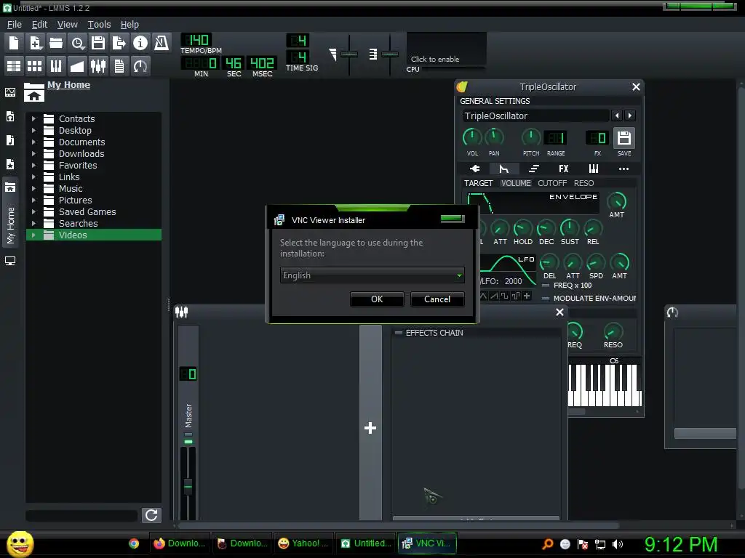The image size is (745, 558).
Task: Click the tempo BPM display
Action: tap(196, 40)
